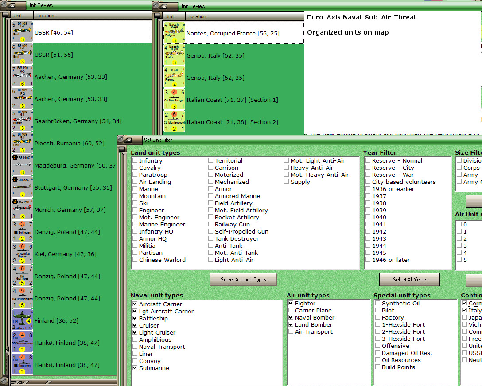The width and height of the screenshot is (482, 386).
Task: Uncheck the Submarine naval unit type
Action: [135, 367]
